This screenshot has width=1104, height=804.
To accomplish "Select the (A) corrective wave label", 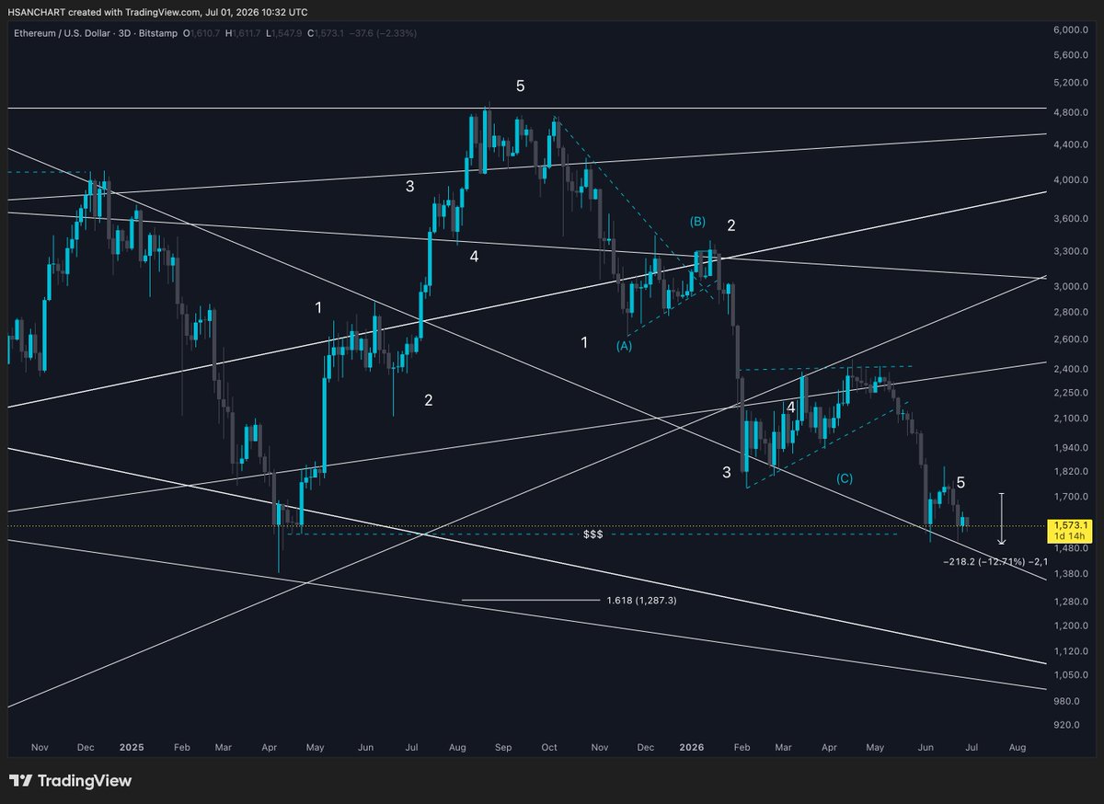I will [624, 346].
